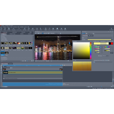This screenshot has height=114, width=114.
Task: Toggle the first blue button in properties panel
Action: tap(83, 34)
